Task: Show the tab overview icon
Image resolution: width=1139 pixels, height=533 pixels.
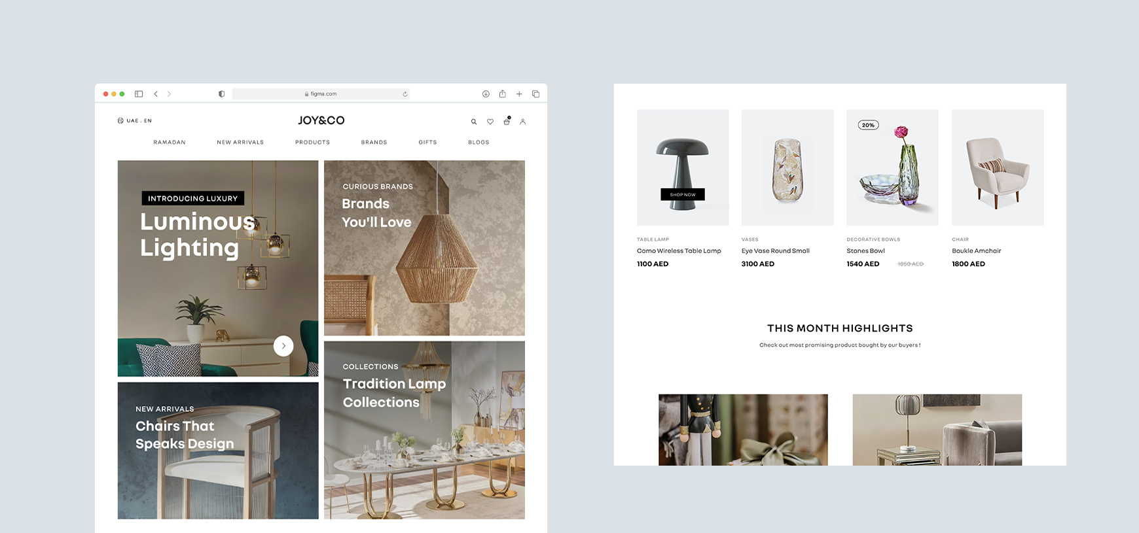Action: (x=536, y=94)
